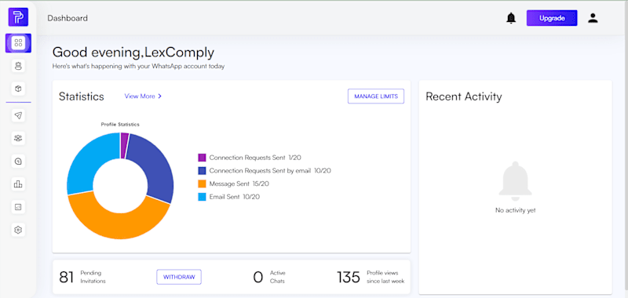Image resolution: width=628 pixels, height=298 pixels.
Task: Open the user profile icon in header
Action: [x=593, y=18]
